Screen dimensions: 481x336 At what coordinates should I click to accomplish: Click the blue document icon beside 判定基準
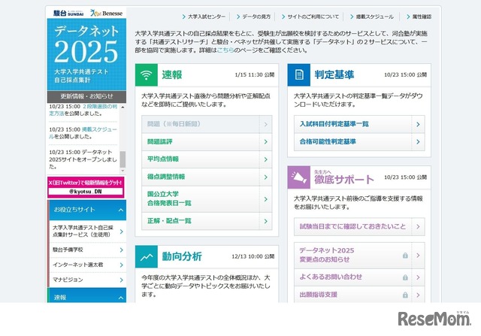pos(299,75)
